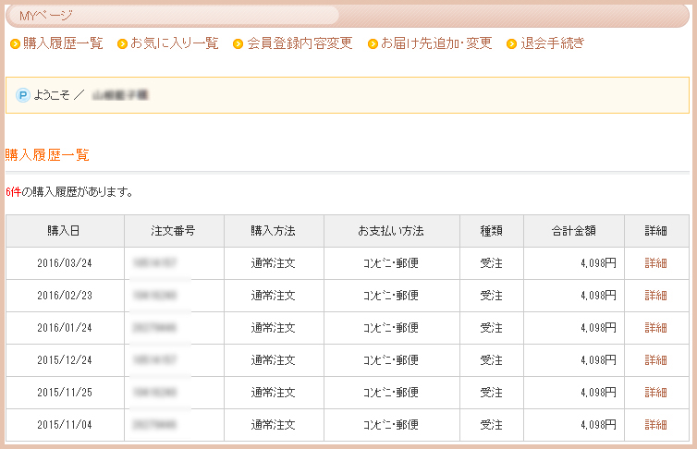Click the orange bullet icon beside お届け先追加・変更
The image size is (697, 449).
point(373,43)
